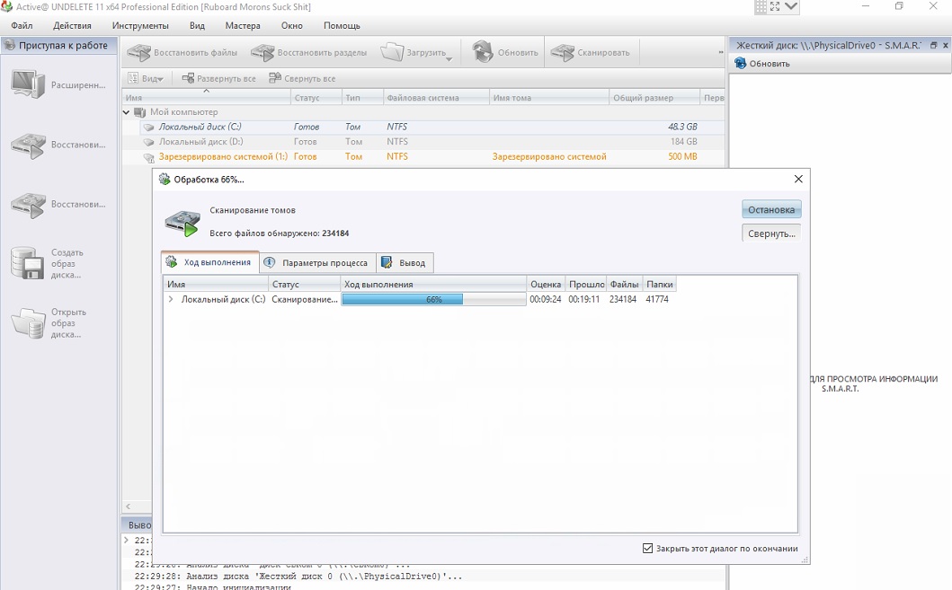
Task: Click the gear icon in dialog title
Action: tap(164, 179)
